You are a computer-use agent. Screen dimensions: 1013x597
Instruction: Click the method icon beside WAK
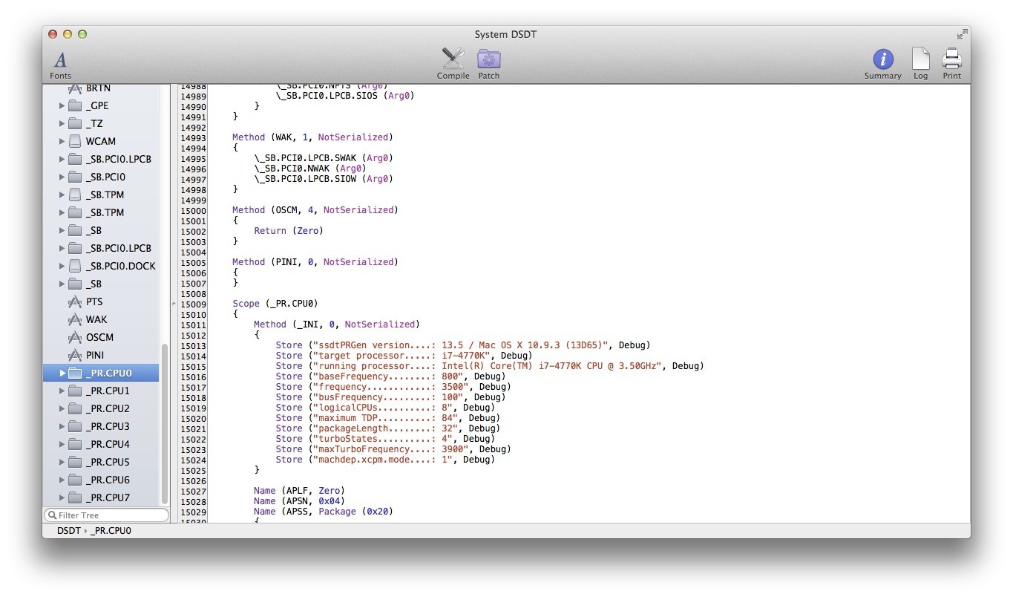[x=74, y=320]
